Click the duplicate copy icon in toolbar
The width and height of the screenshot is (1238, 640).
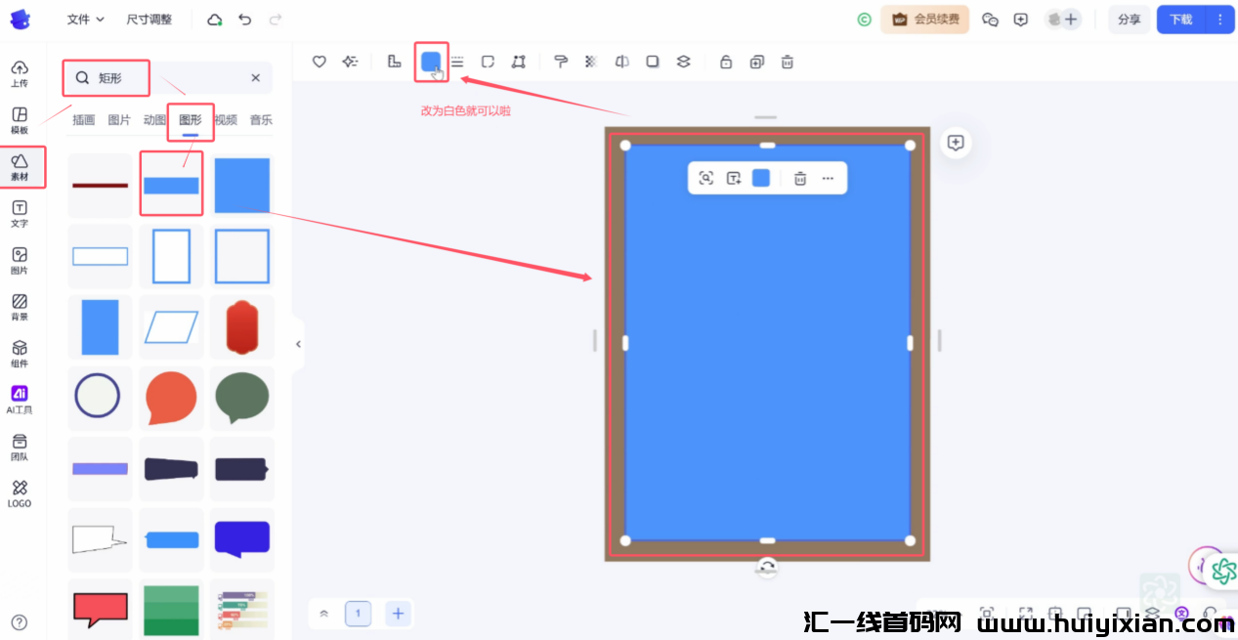[x=756, y=62]
